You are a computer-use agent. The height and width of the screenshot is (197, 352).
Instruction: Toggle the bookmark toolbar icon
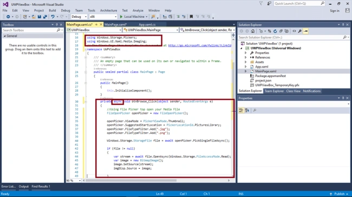191,17
